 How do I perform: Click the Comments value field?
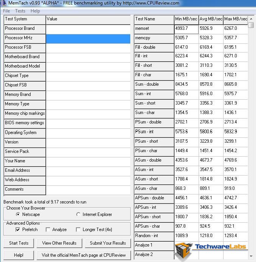point(88,190)
